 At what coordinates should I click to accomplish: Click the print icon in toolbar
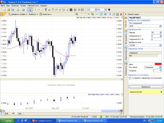[x=18, y=10]
